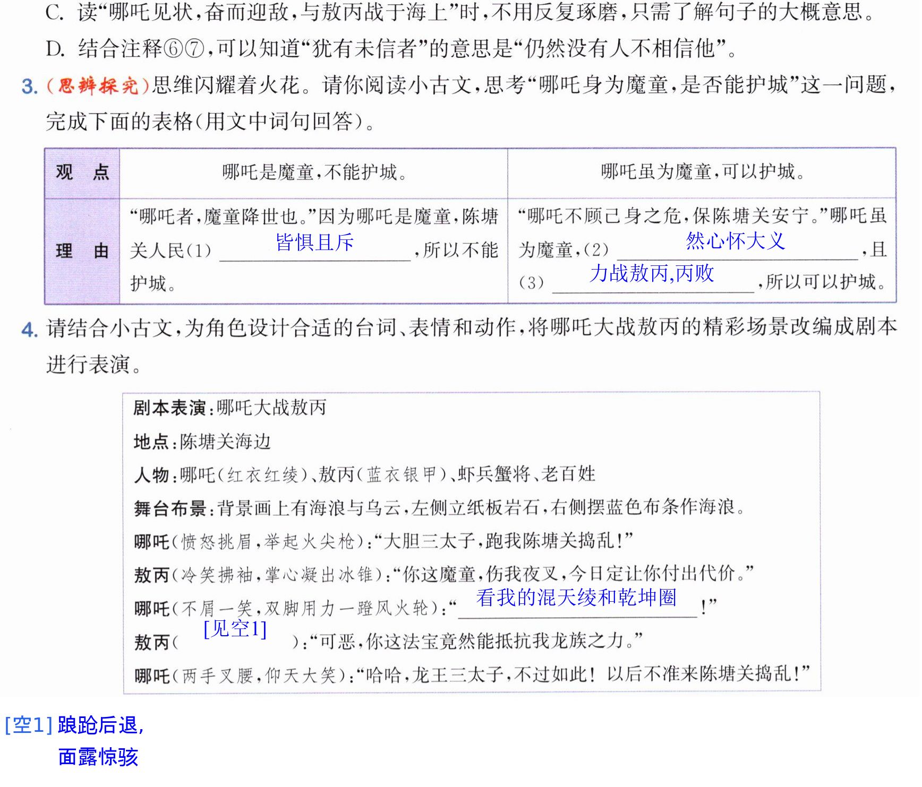Click the cell 哪吒是魔童,不能护城

[x=314, y=173]
